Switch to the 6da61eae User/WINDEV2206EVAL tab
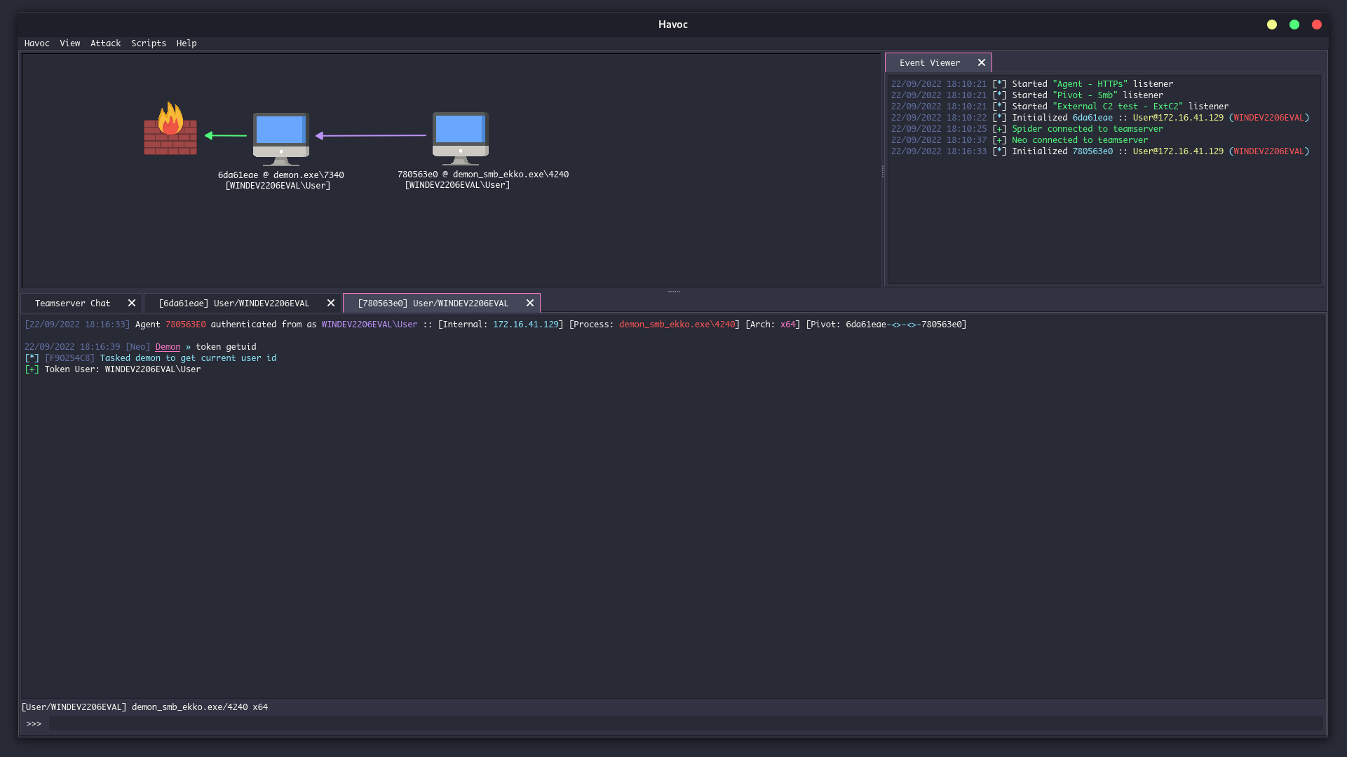The height and width of the screenshot is (757, 1347). 233,304
